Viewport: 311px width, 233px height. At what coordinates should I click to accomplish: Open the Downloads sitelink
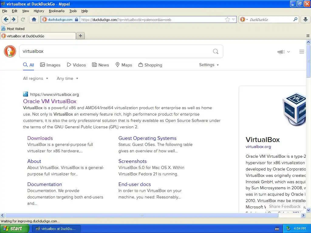[x=40, y=138]
